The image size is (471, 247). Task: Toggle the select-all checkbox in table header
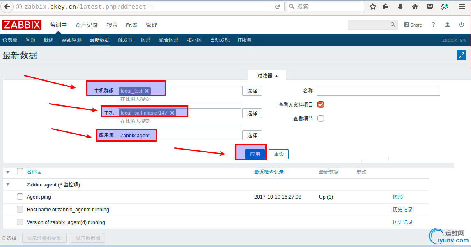click(x=20, y=172)
